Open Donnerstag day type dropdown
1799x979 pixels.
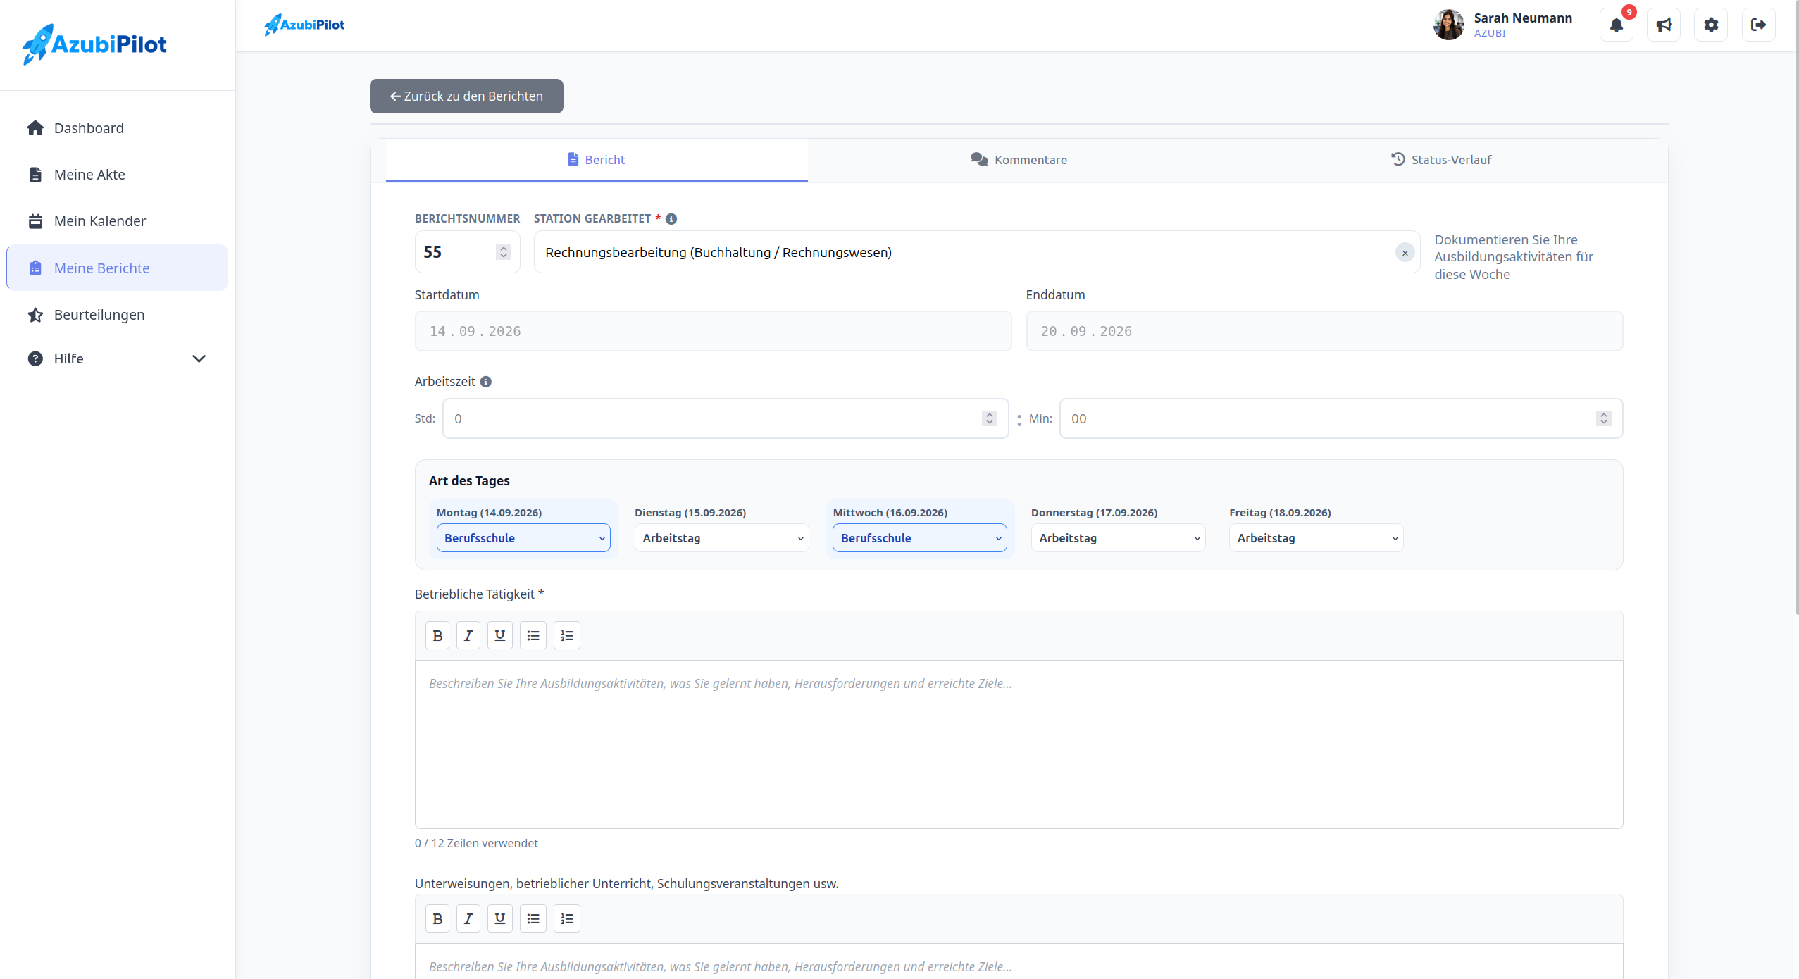pyautogui.click(x=1118, y=538)
